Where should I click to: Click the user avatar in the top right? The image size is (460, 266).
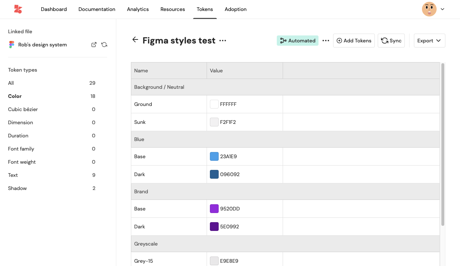[429, 9]
